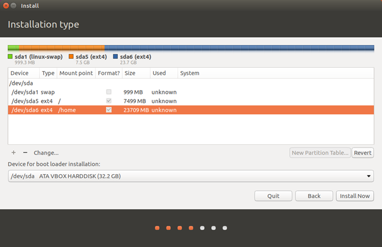Close the Install window
The width and height of the screenshot is (382, 247).
[6, 5]
